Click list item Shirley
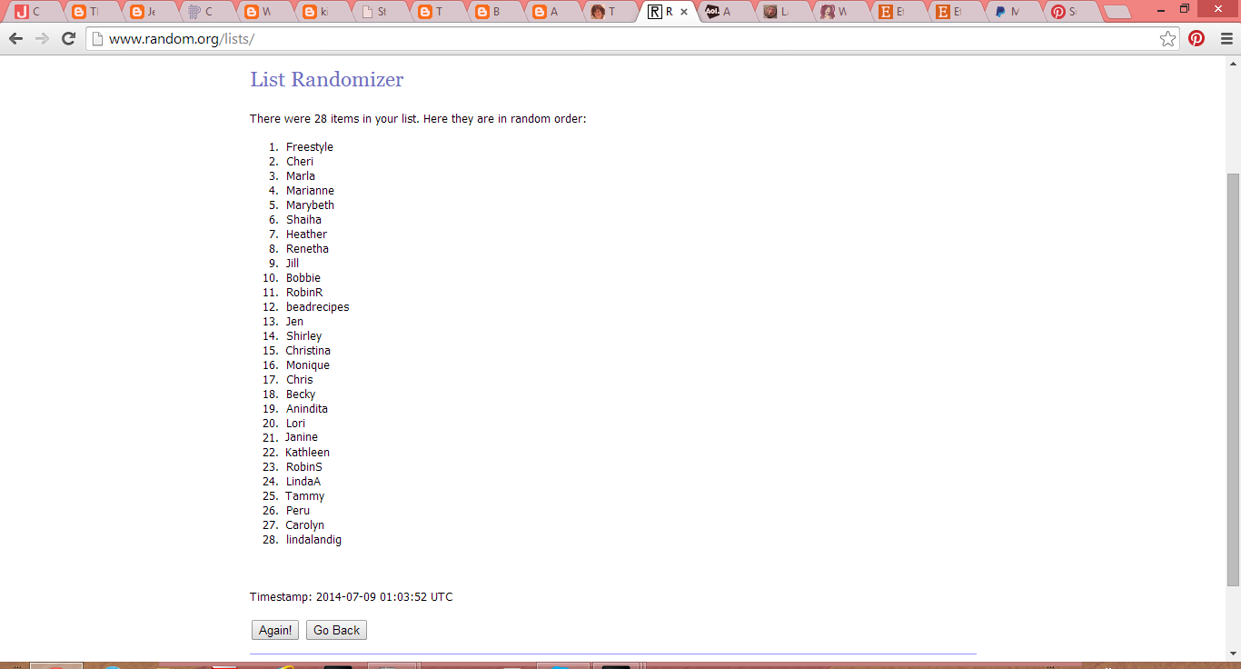The height and width of the screenshot is (669, 1241). pyautogui.click(x=303, y=336)
